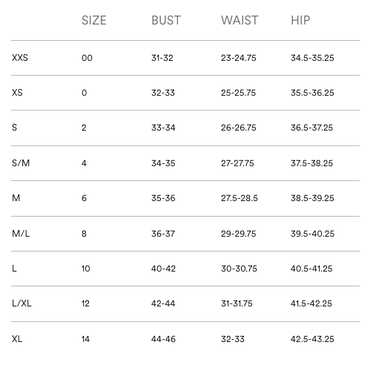Screen dimensions: 373x368
Task: Click size value 14
Action: (x=85, y=339)
